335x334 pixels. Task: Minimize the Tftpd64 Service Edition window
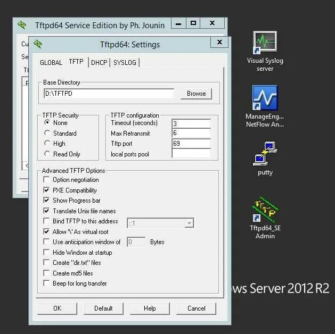point(178,23)
